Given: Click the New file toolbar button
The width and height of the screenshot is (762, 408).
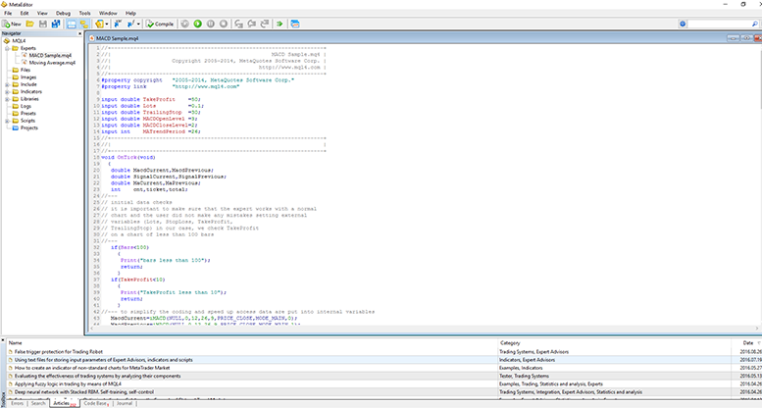Looking at the screenshot, I should tap(13, 23).
